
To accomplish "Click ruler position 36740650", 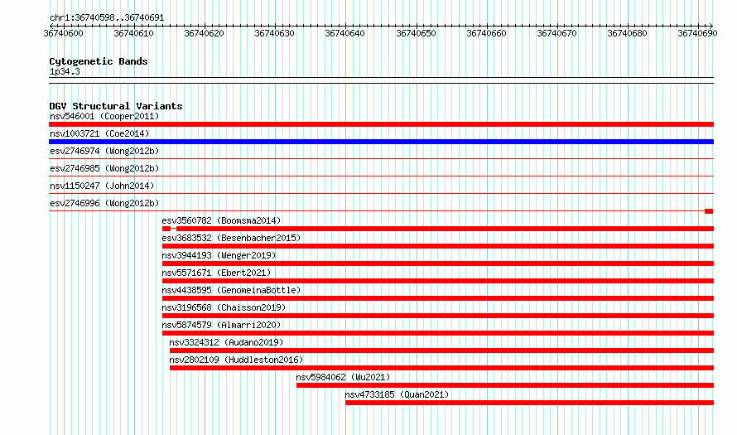I will click(416, 33).
